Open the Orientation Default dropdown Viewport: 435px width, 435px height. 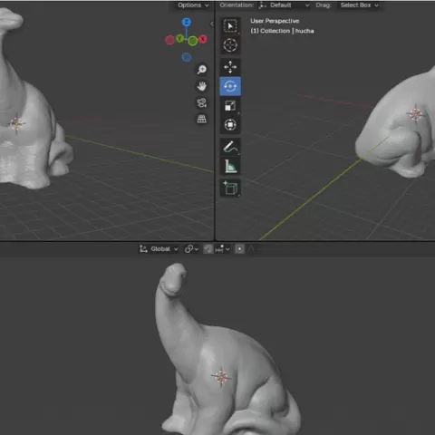point(285,5)
